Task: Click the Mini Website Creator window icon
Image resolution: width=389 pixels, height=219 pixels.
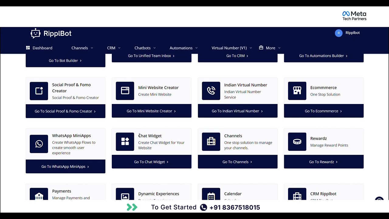Action: (x=125, y=91)
